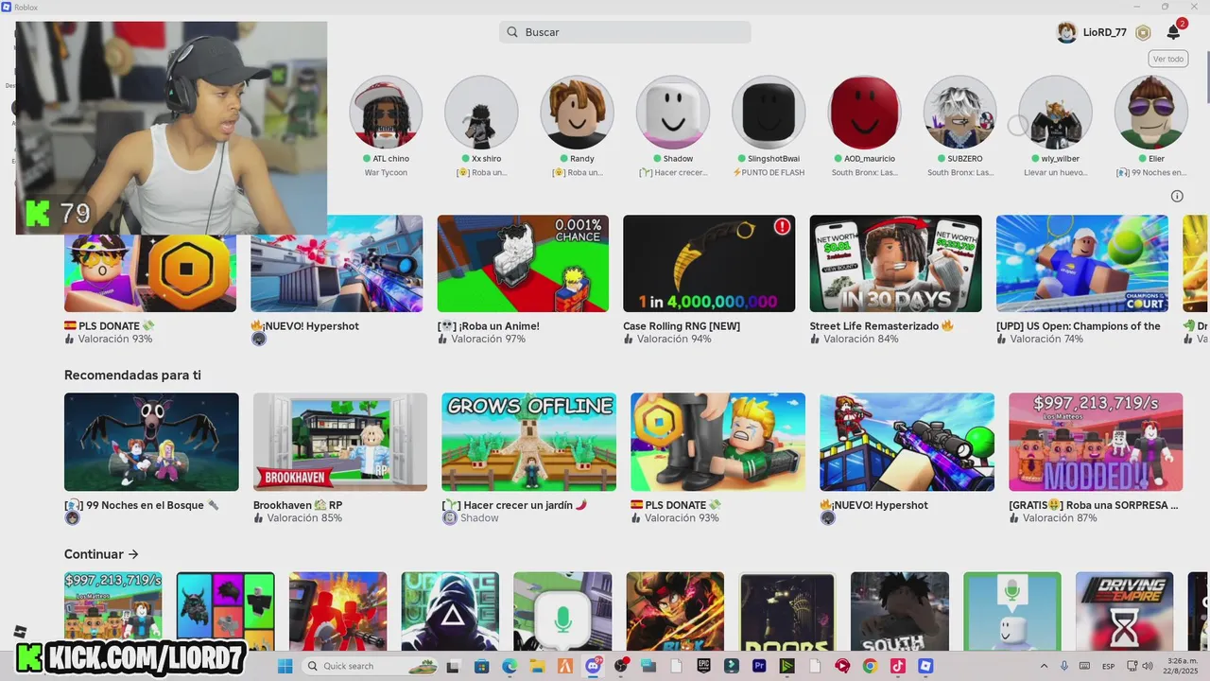
Task: Open friend Randy avatar
Action: click(x=577, y=113)
